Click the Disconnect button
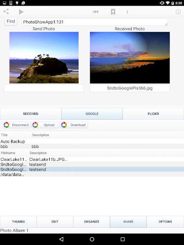Image resolution: width=184 pixels, height=245 pixels. [x=16, y=125]
